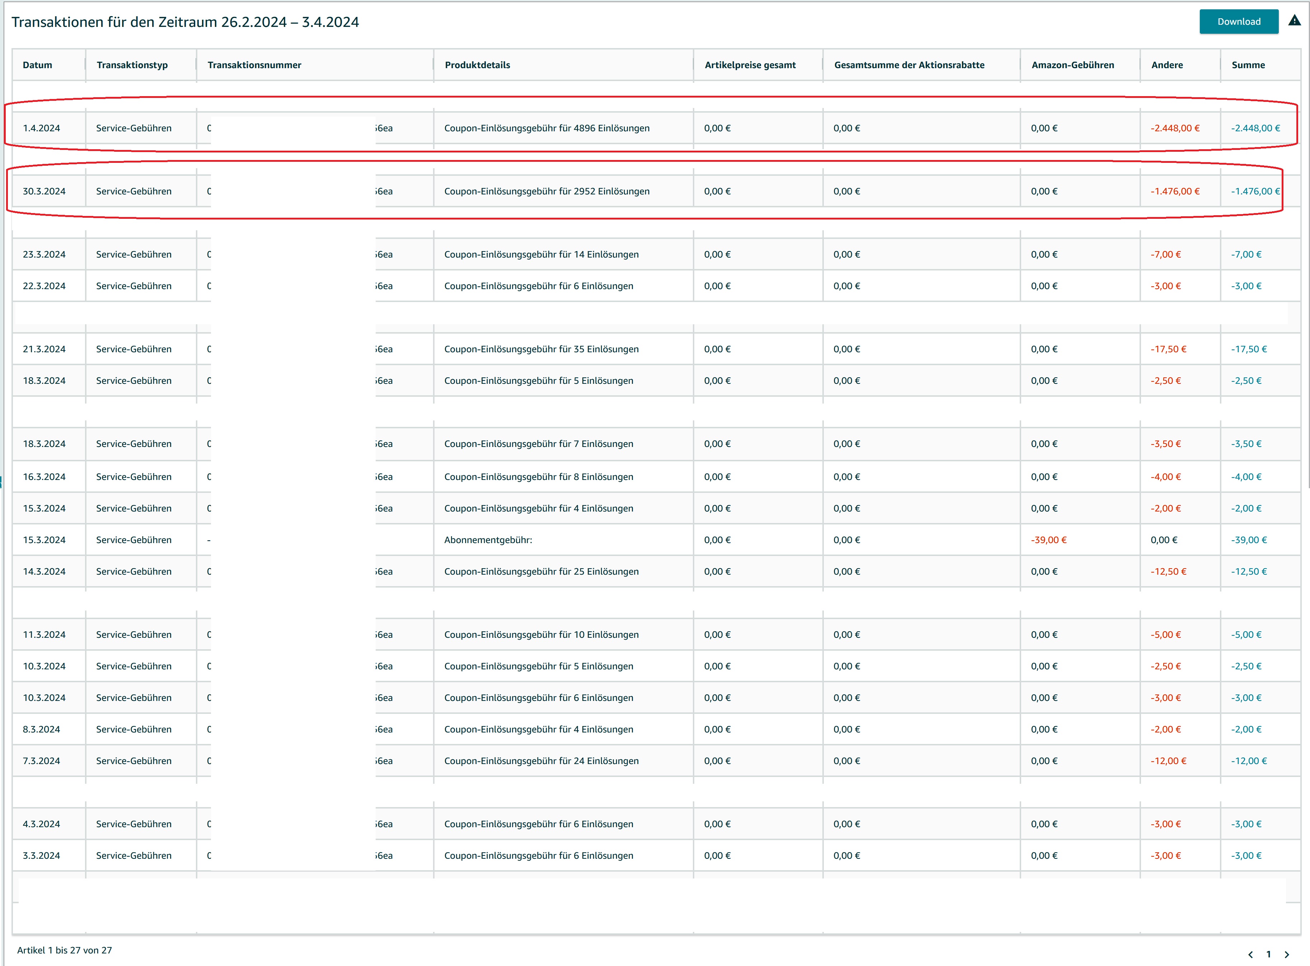Click the -7,00 € Summe value

click(x=1246, y=254)
